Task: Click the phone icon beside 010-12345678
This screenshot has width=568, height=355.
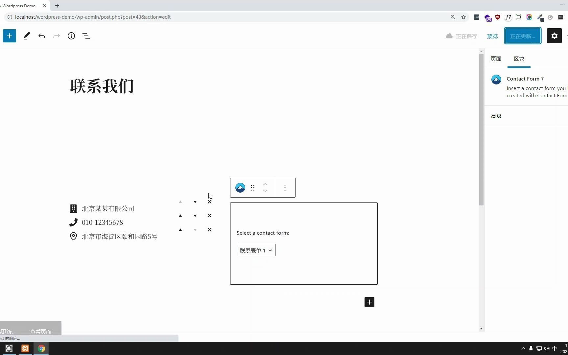Action: (73, 223)
